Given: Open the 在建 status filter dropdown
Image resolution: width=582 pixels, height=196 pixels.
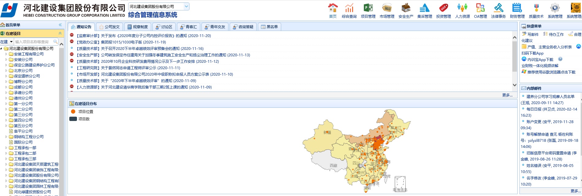Looking at the screenshot, I should pos(7,42).
